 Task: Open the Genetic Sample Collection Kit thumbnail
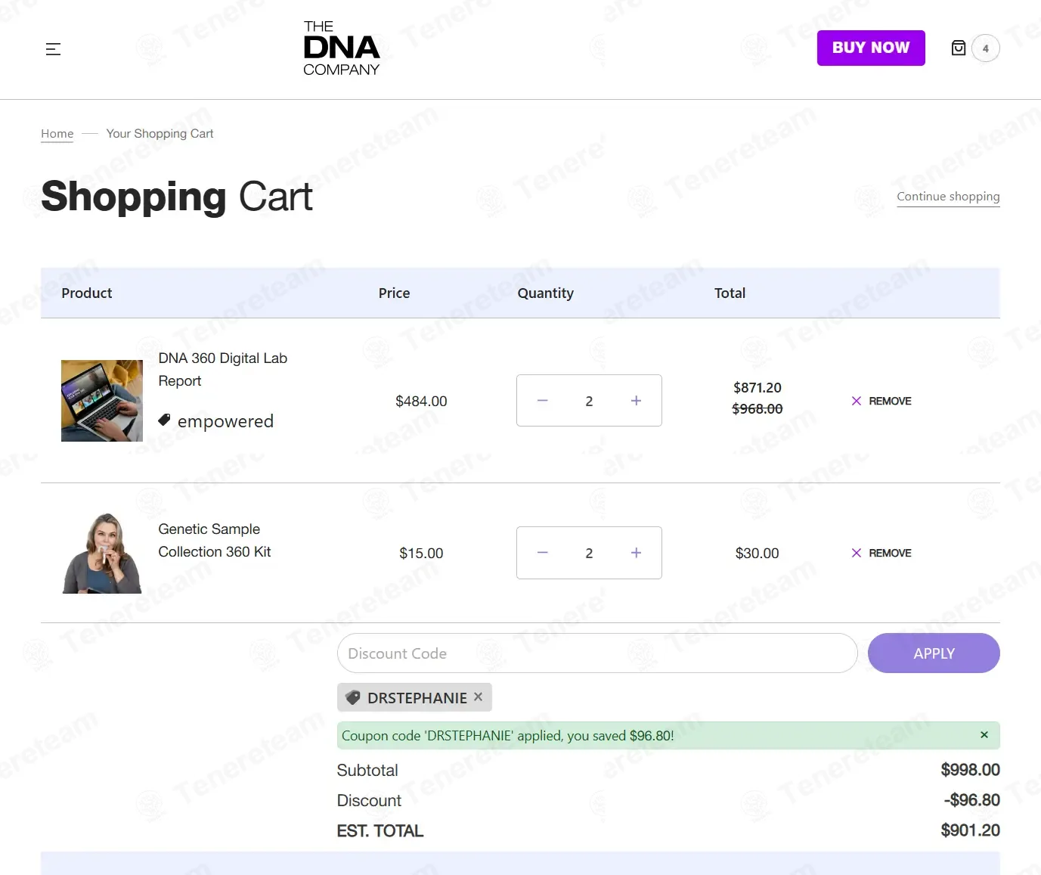point(102,553)
